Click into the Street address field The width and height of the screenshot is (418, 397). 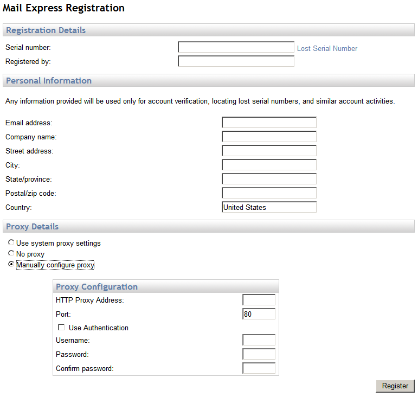click(269, 151)
